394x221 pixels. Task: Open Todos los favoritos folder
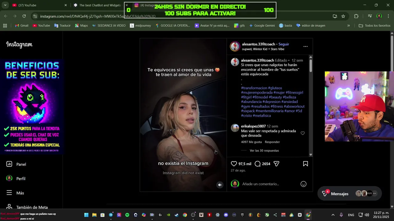375,25
